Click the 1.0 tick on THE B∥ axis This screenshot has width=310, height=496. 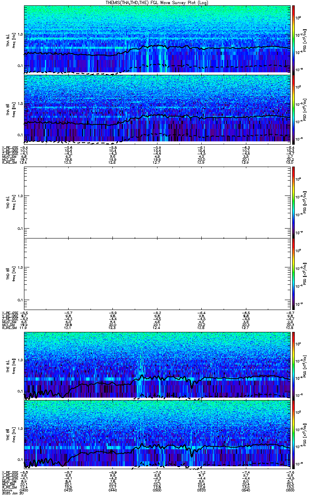point(20,428)
